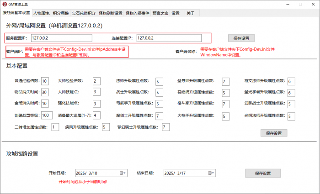Click the 装备最大追属(1-7) field
Viewport: 320px width, 194px height.
coord(96,115)
